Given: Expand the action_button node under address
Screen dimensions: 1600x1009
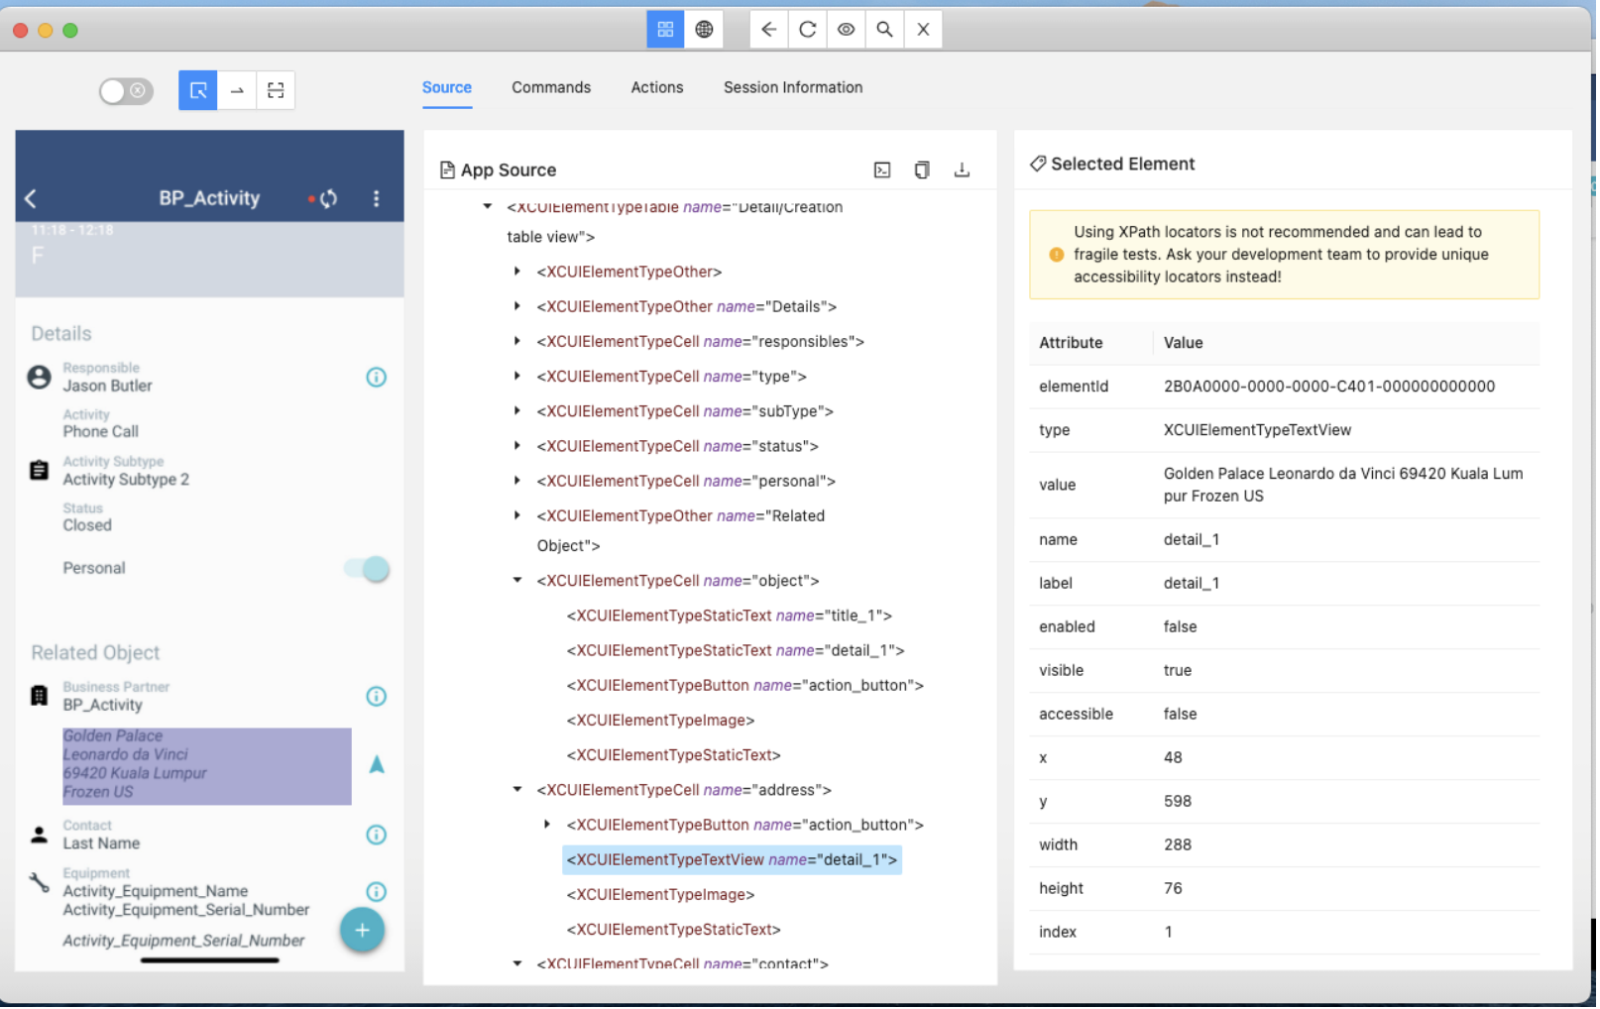Looking at the screenshot, I should [x=548, y=826].
